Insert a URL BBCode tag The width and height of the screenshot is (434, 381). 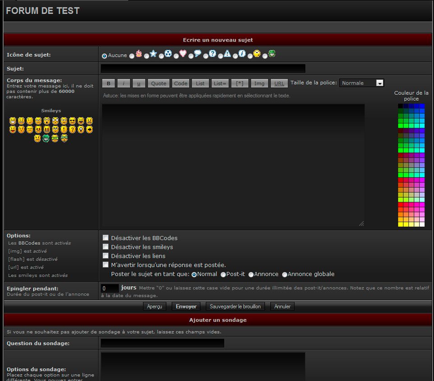pyautogui.click(x=279, y=84)
